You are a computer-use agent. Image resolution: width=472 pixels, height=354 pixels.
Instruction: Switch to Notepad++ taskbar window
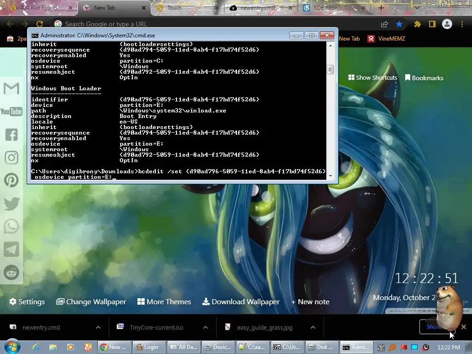[x=253, y=347]
